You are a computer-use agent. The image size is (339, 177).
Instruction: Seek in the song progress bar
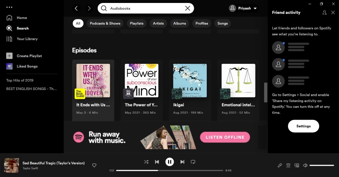point(169,170)
